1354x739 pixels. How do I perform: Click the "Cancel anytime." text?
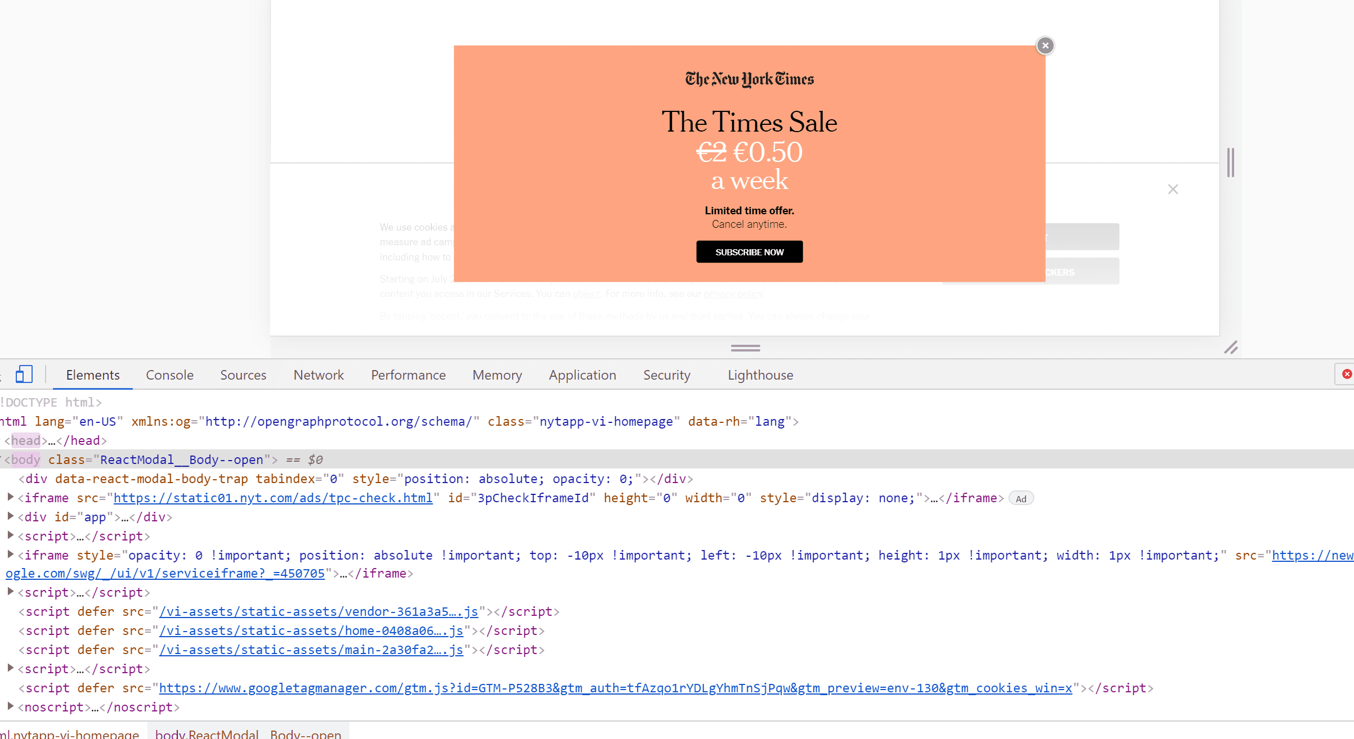pos(749,224)
